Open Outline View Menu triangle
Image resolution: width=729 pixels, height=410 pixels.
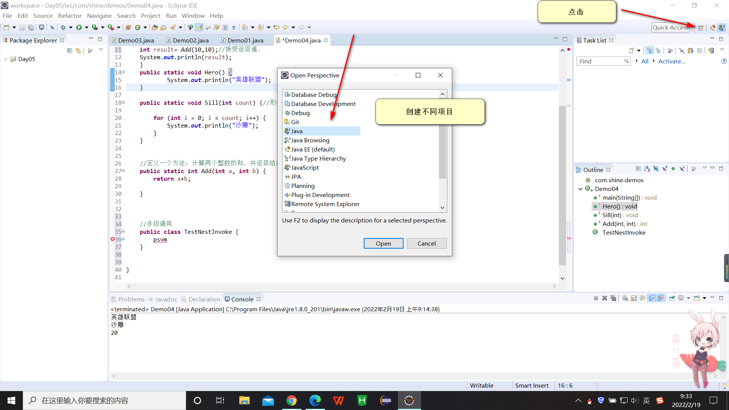tap(704, 168)
